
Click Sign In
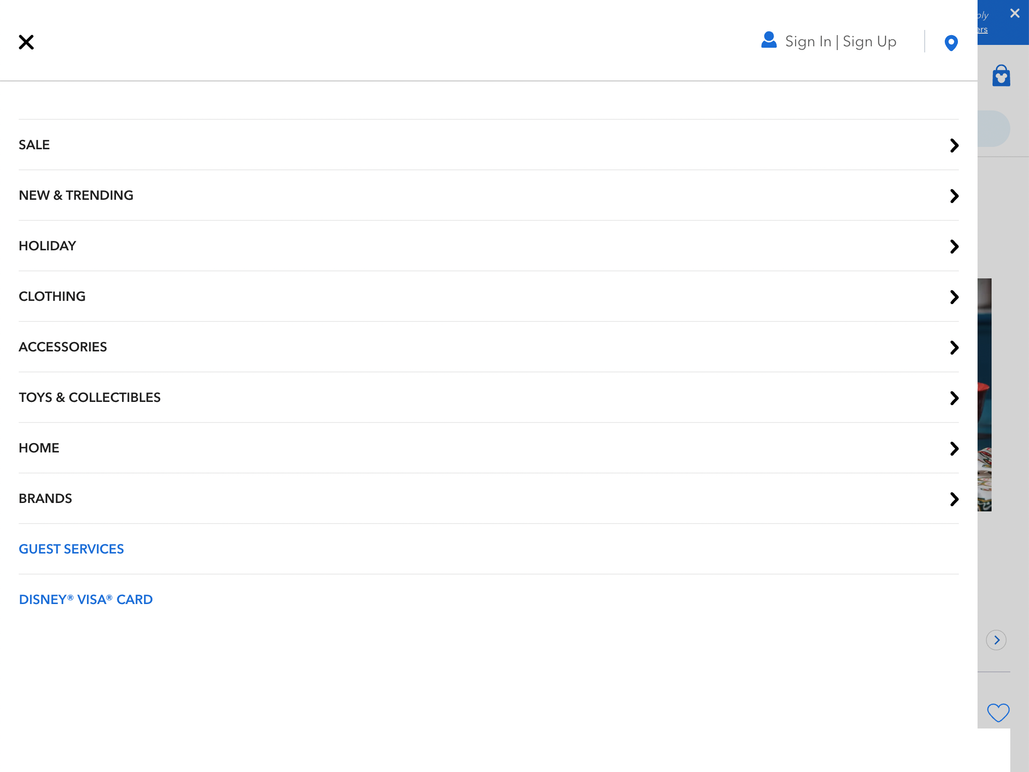click(x=809, y=41)
